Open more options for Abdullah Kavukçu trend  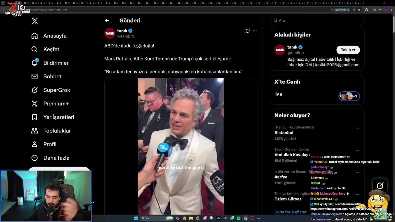coord(357,150)
